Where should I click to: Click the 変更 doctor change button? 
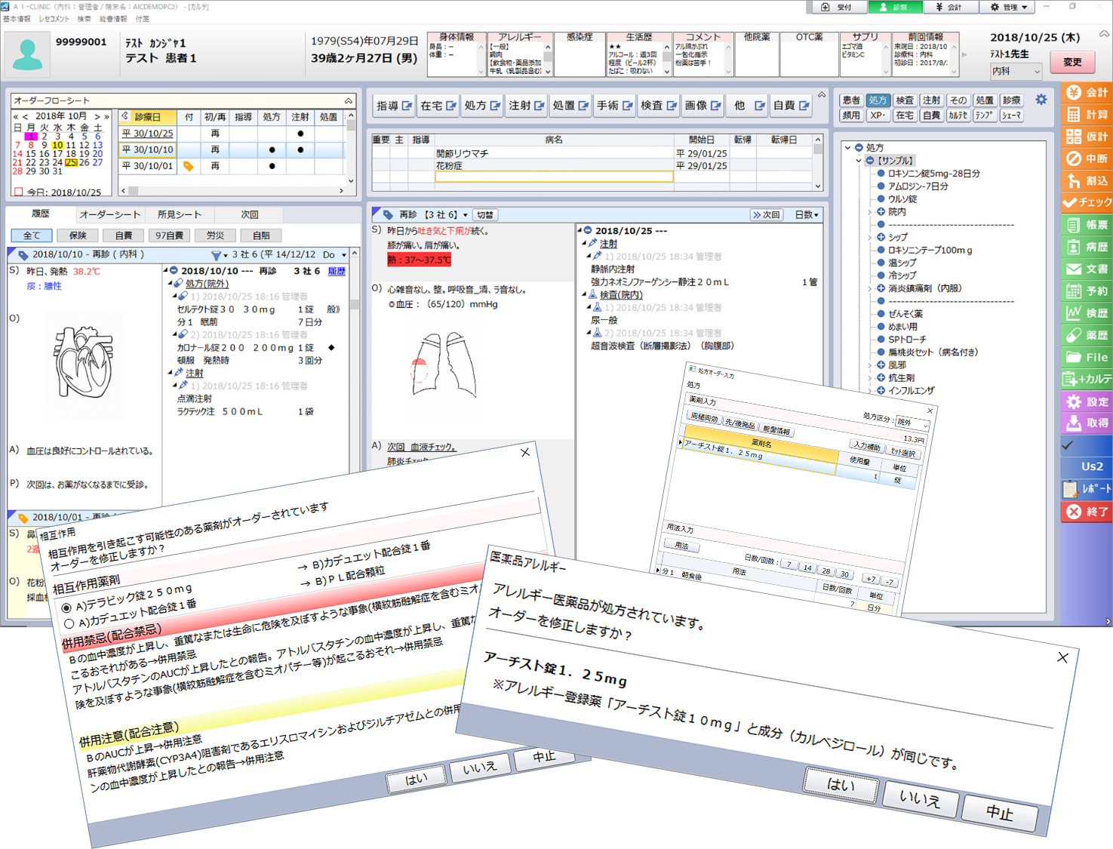click(x=1072, y=62)
